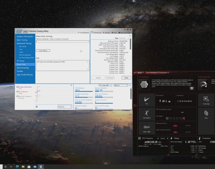Open VF Curve section
This screenshot has width=215, height=169.
[20, 61]
